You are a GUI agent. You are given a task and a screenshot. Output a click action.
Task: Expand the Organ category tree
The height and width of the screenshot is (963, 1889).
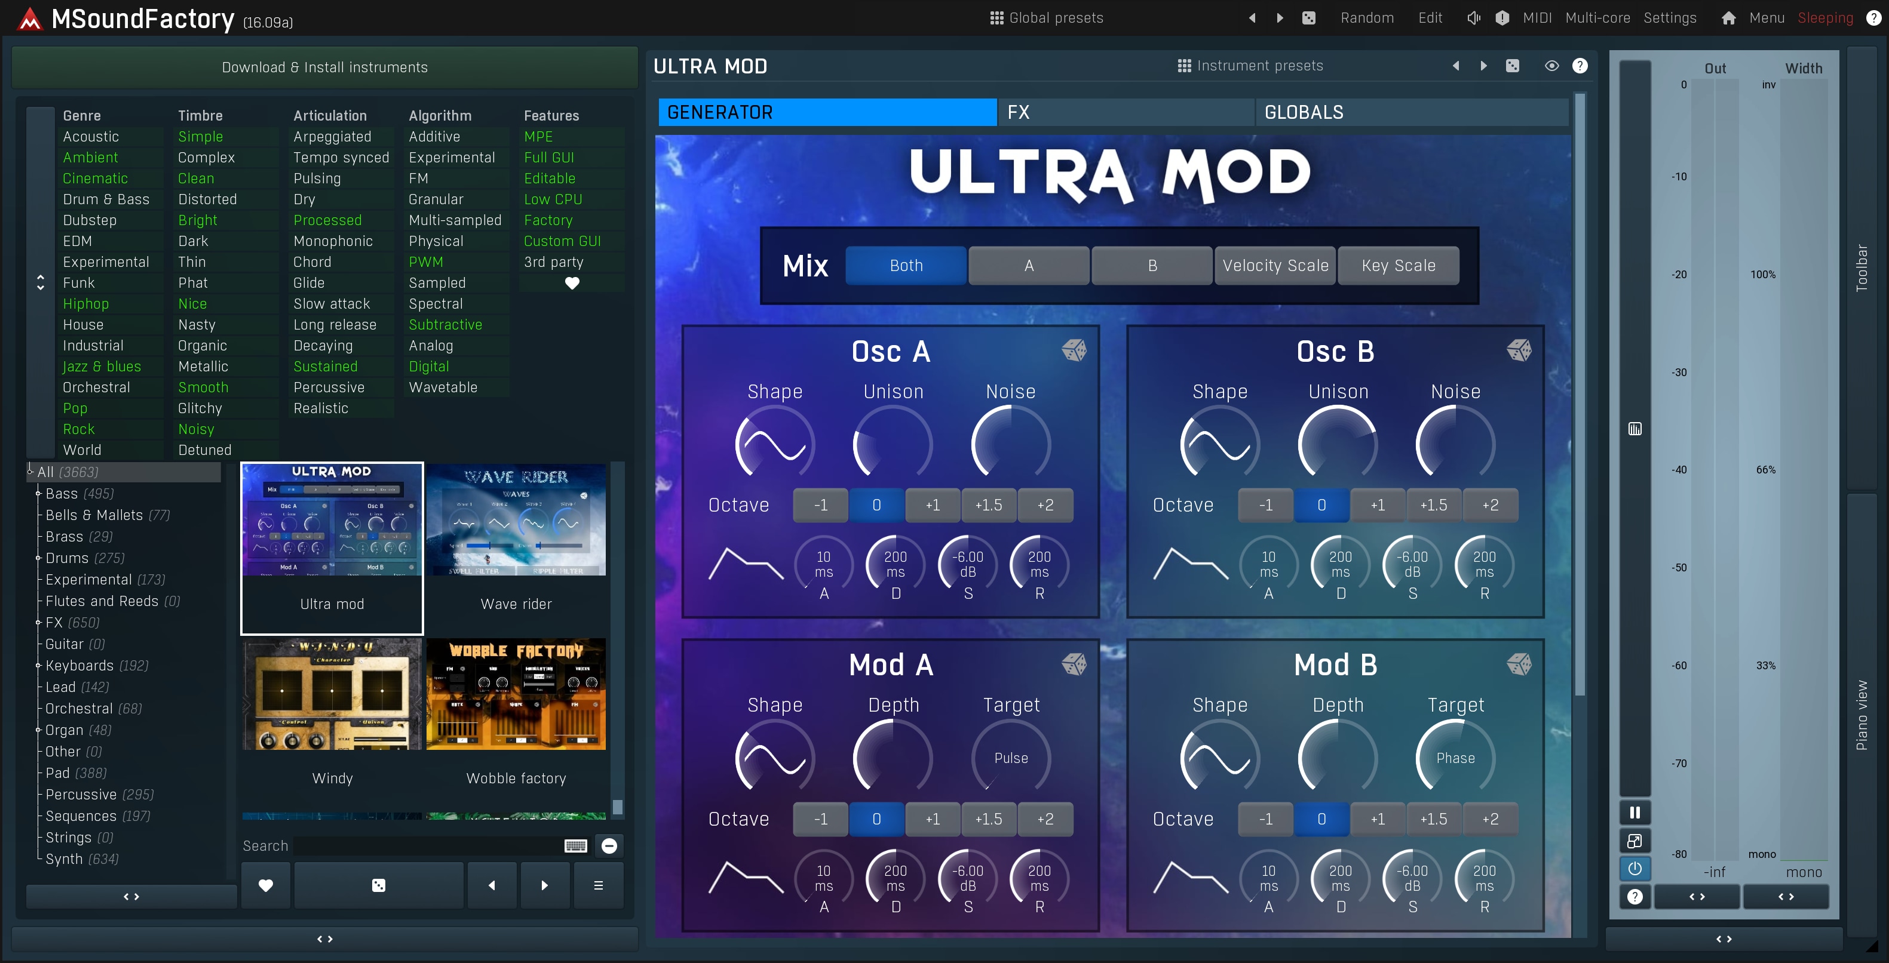tap(38, 730)
